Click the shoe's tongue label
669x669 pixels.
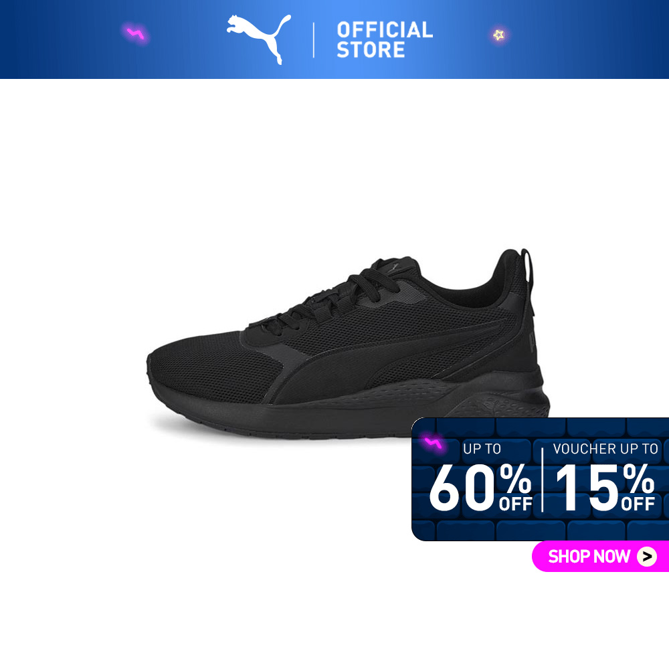[395, 268]
